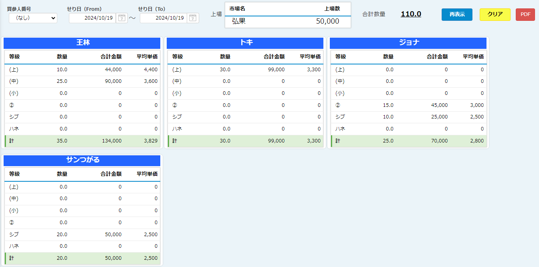Open the calendar picker for せり日 (From)
The image size is (539, 267).
pyautogui.click(x=122, y=18)
